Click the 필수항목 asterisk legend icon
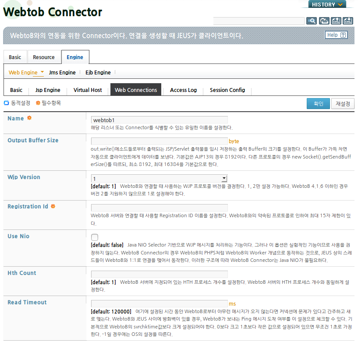Image resolution: width=358 pixels, height=342 pixels. [38, 103]
